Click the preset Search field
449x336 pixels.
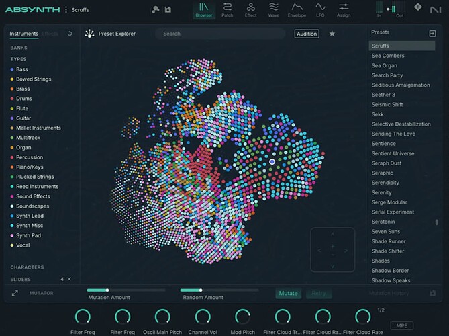pos(220,34)
